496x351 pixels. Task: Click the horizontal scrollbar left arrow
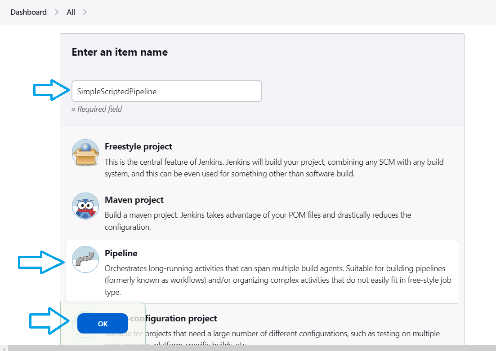[x=4, y=348]
